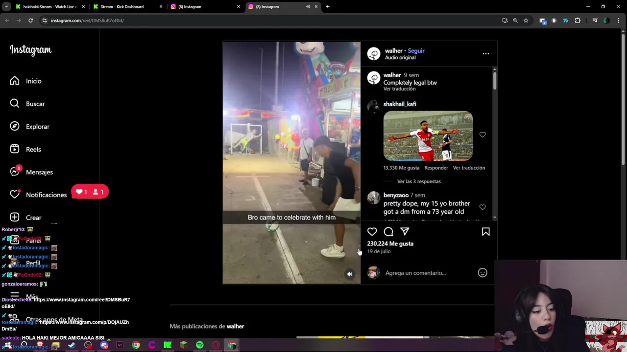Open Chrome three-dot menu

point(619,21)
